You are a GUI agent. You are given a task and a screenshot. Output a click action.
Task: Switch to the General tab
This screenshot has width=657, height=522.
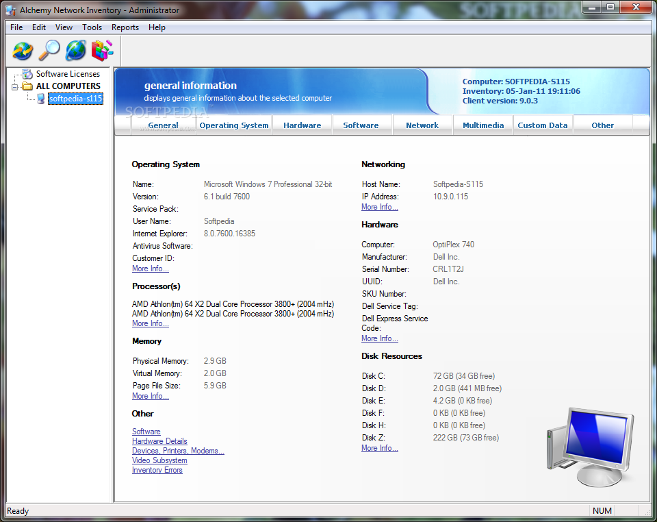click(164, 125)
